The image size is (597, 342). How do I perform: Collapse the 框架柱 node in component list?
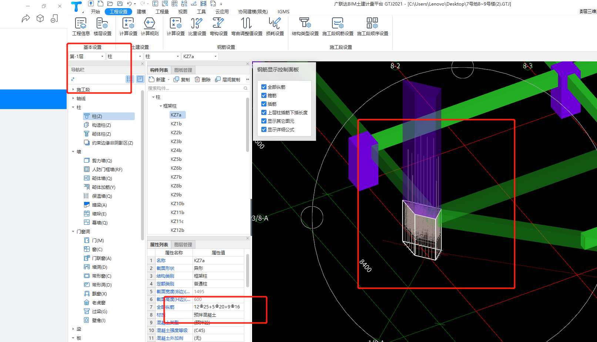point(161,106)
